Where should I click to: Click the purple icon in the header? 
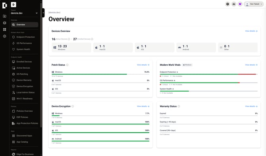[240, 4]
